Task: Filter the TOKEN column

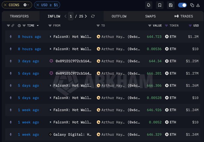Action: pos(166,25)
